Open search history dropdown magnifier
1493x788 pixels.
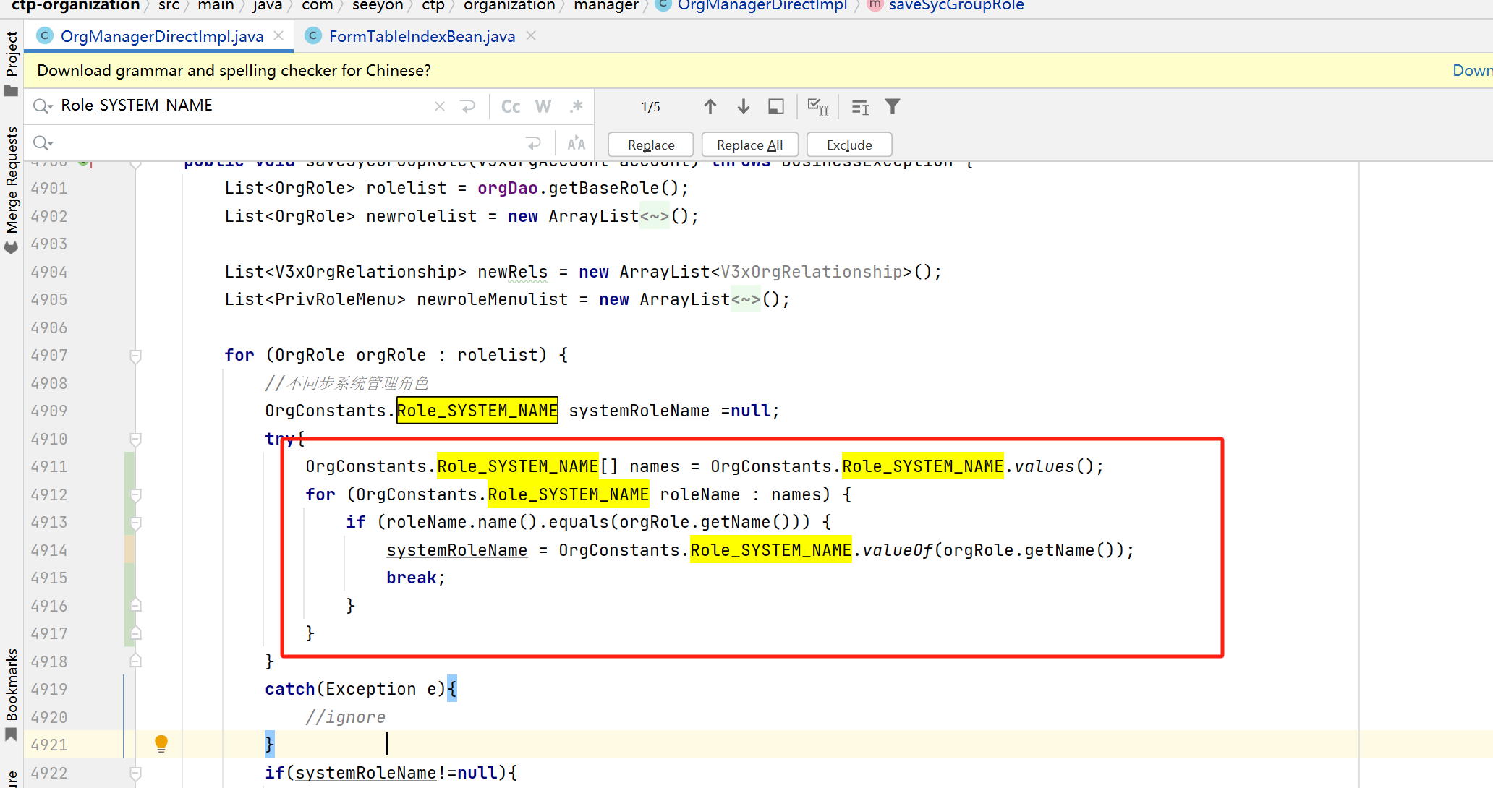[x=43, y=106]
